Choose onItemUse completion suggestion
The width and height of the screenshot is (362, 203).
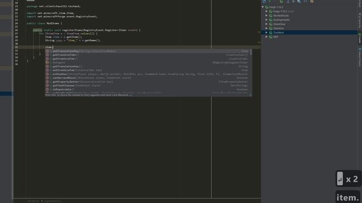tap(147, 74)
